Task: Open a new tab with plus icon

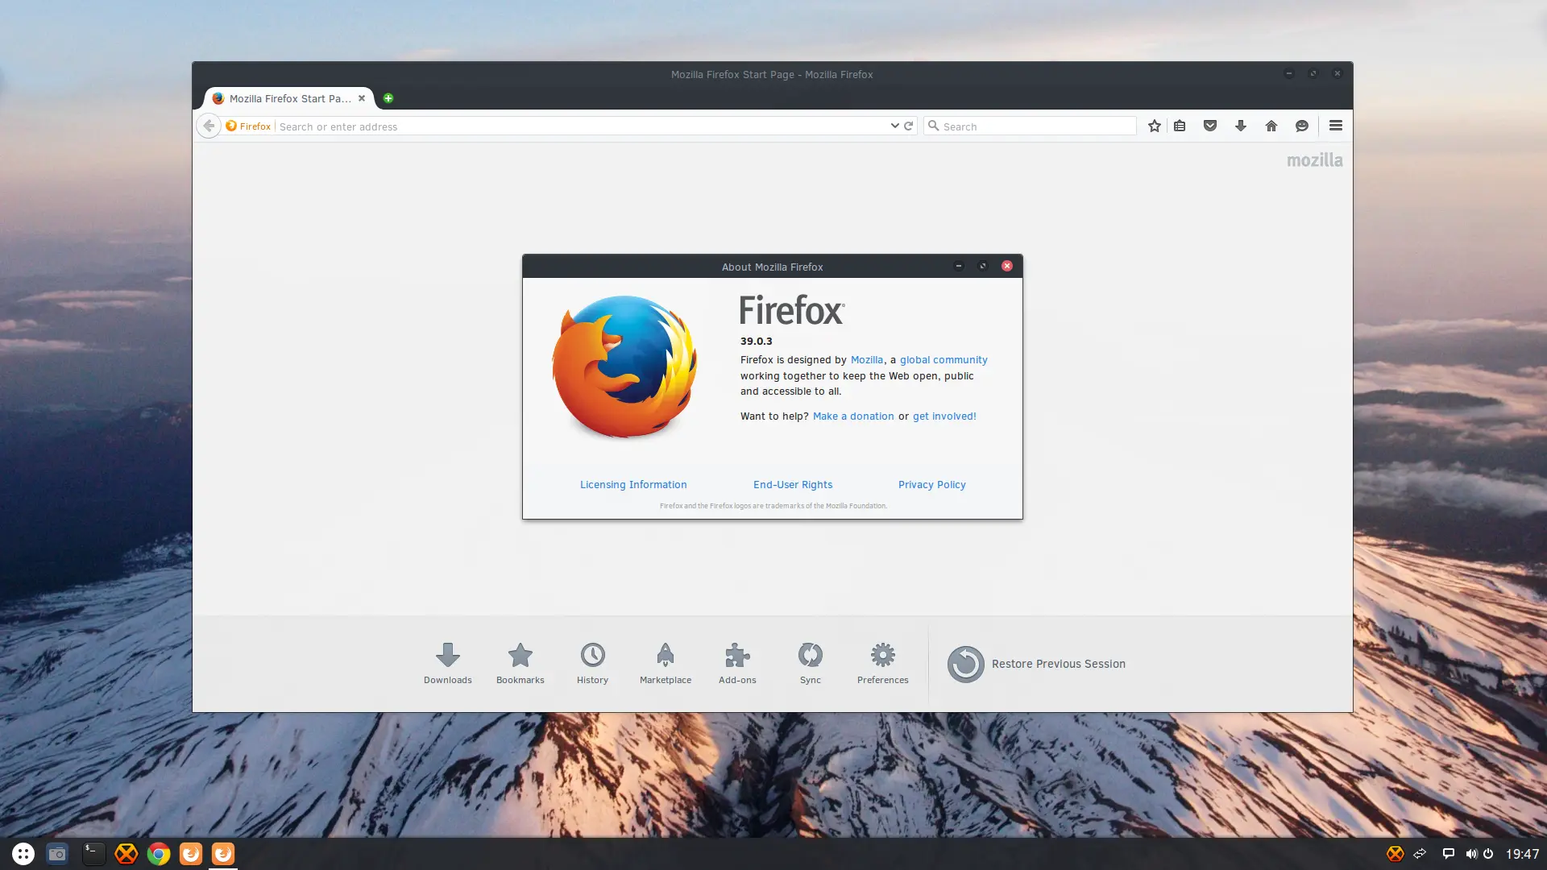Action: [x=388, y=98]
